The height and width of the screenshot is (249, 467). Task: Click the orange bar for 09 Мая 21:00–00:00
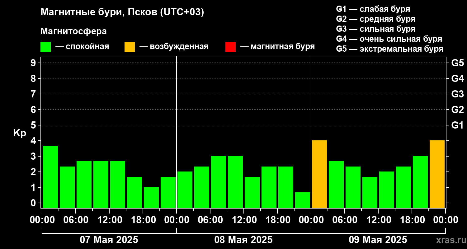click(437, 174)
